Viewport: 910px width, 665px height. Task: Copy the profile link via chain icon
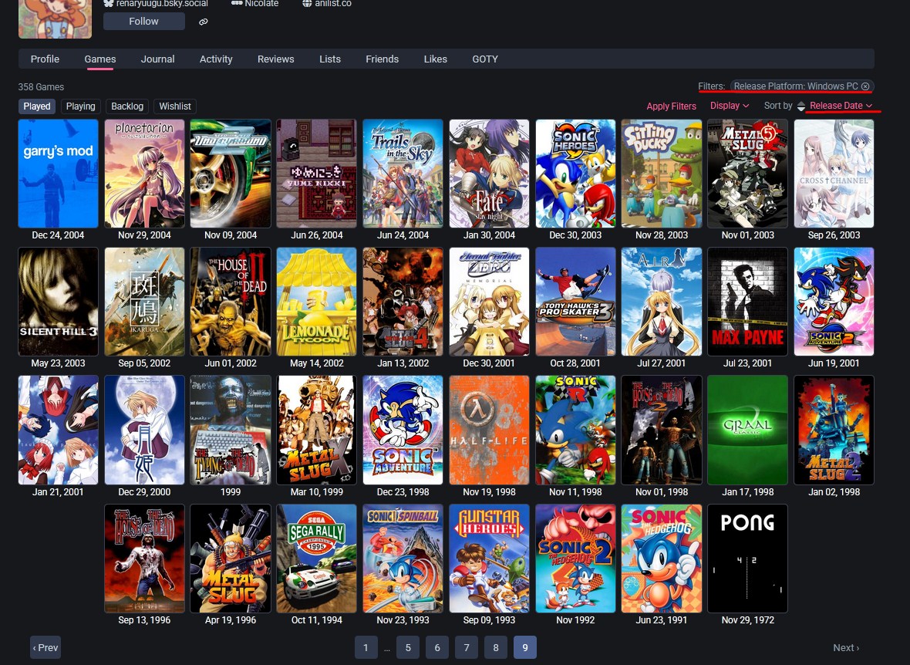[203, 22]
